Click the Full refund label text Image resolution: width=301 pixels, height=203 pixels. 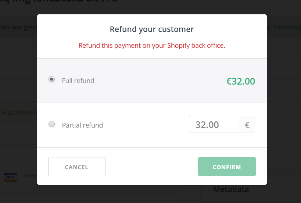(78, 81)
